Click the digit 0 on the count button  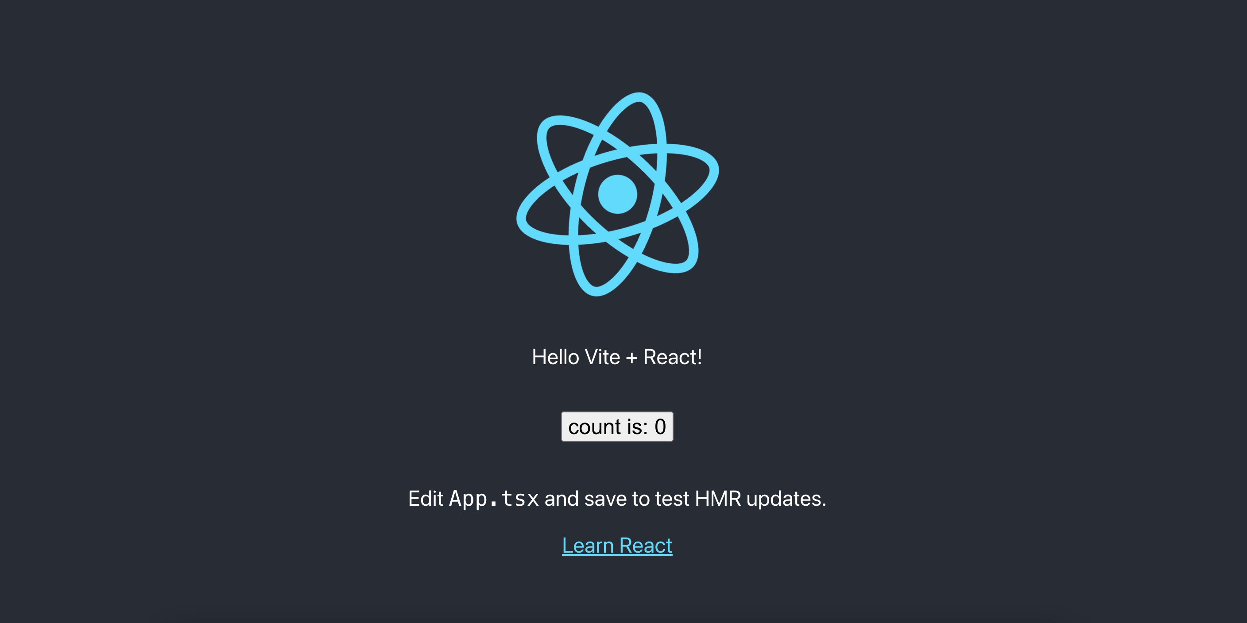click(x=660, y=427)
